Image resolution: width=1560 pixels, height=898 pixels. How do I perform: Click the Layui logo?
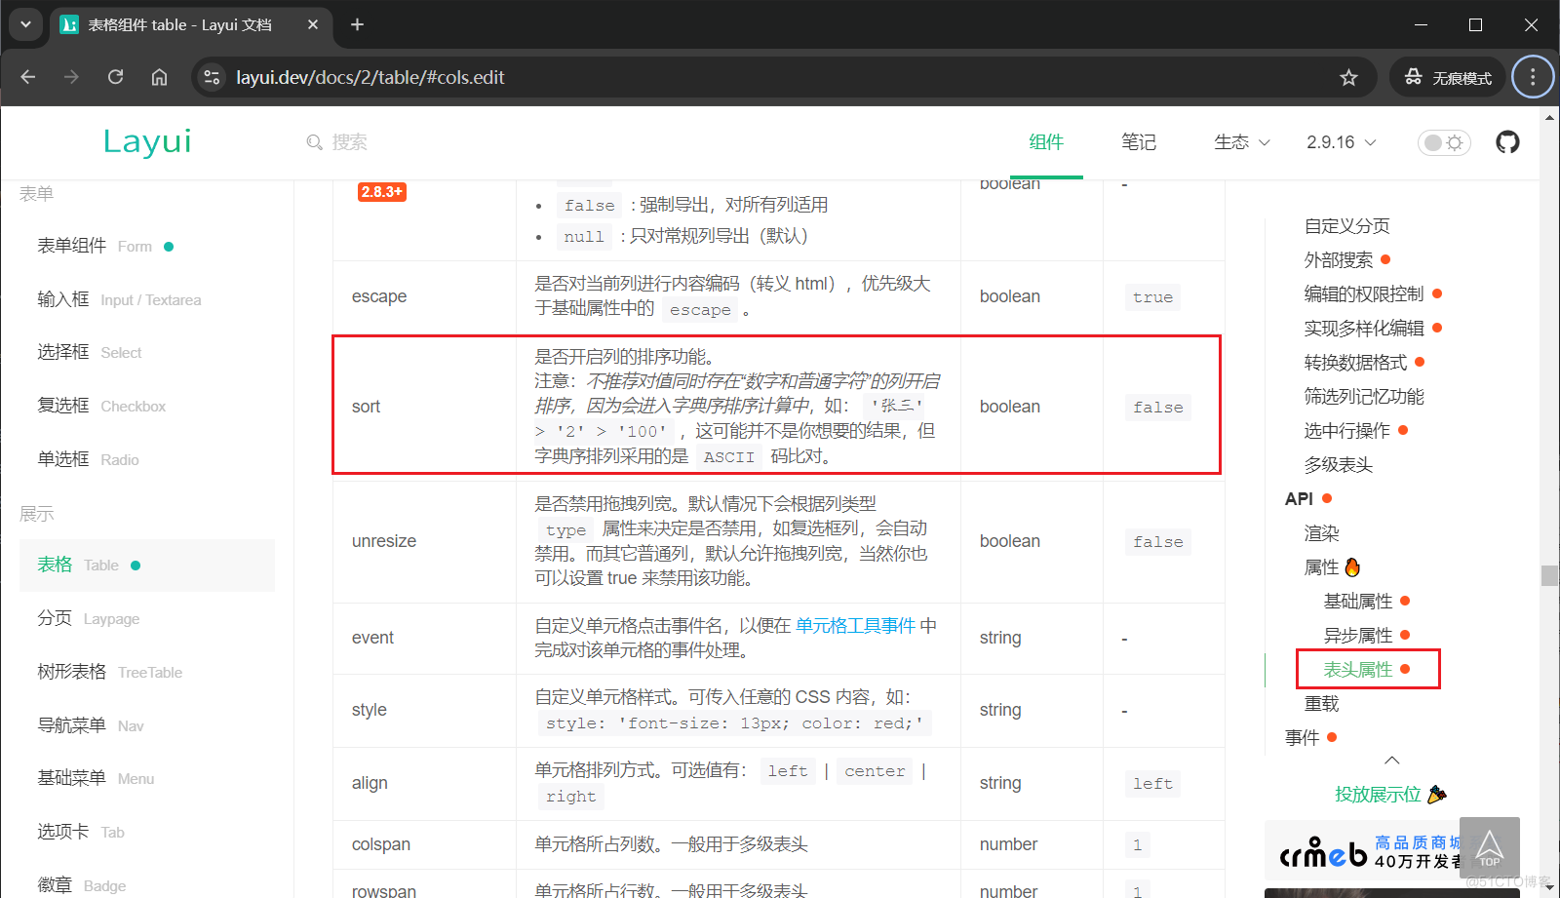click(147, 142)
